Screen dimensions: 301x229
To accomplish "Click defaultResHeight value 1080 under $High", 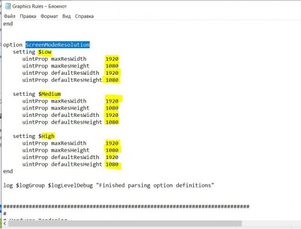I will (112, 165).
